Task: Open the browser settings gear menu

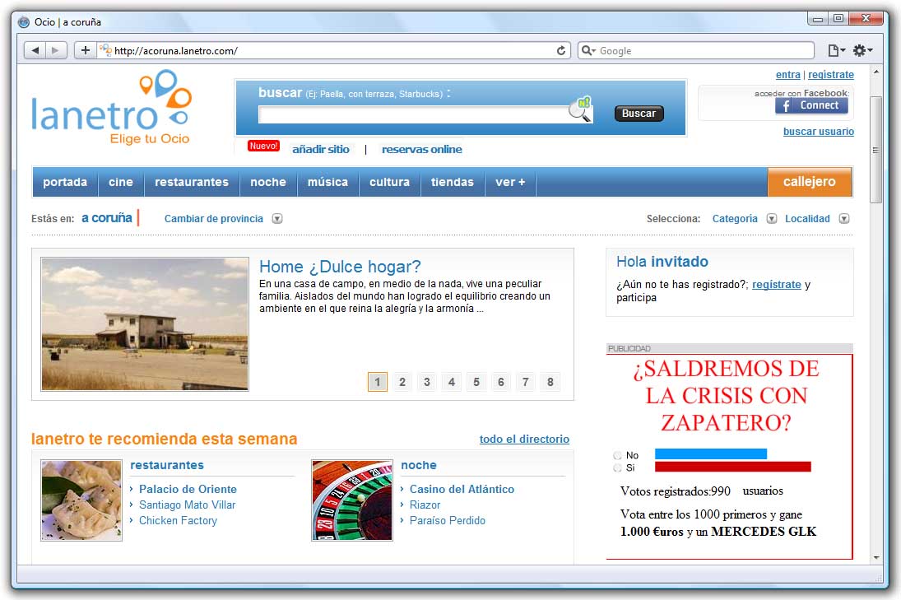Action: (862, 50)
